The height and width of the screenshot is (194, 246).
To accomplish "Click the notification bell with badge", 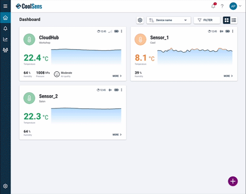I will pos(214,6).
